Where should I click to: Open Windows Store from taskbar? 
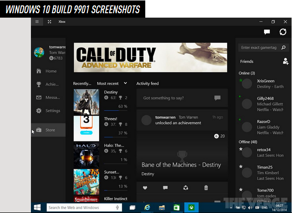(177, 208)
